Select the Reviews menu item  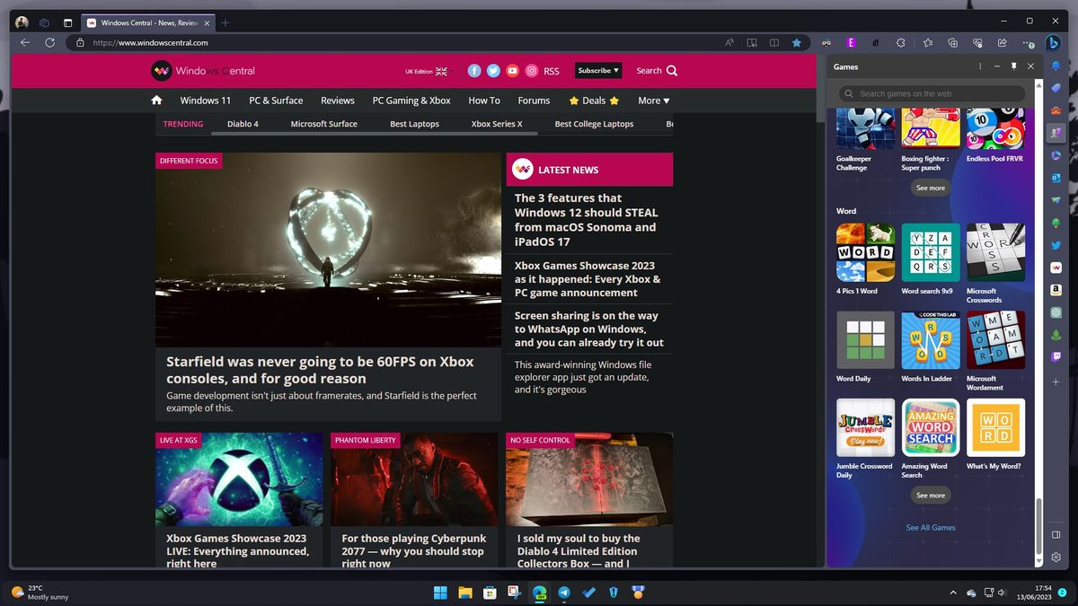[337, 100]
